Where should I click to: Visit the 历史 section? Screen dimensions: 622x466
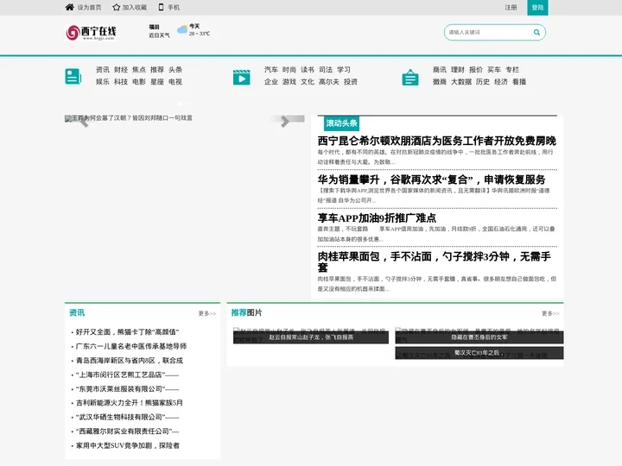point(483,82)
